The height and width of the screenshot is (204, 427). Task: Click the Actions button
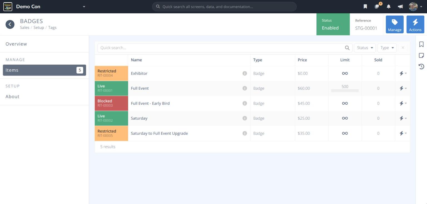click(x=415, y=24)
